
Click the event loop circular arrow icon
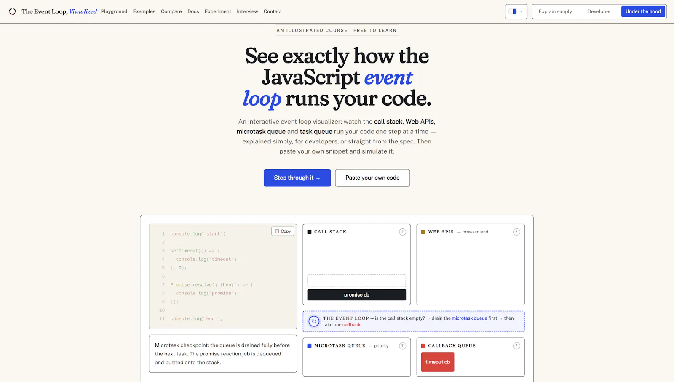[314, 321]
